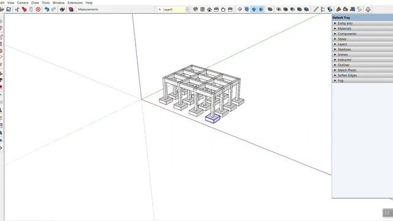
Task: Click the Cut scissors icon
Action: click(17, 10)
